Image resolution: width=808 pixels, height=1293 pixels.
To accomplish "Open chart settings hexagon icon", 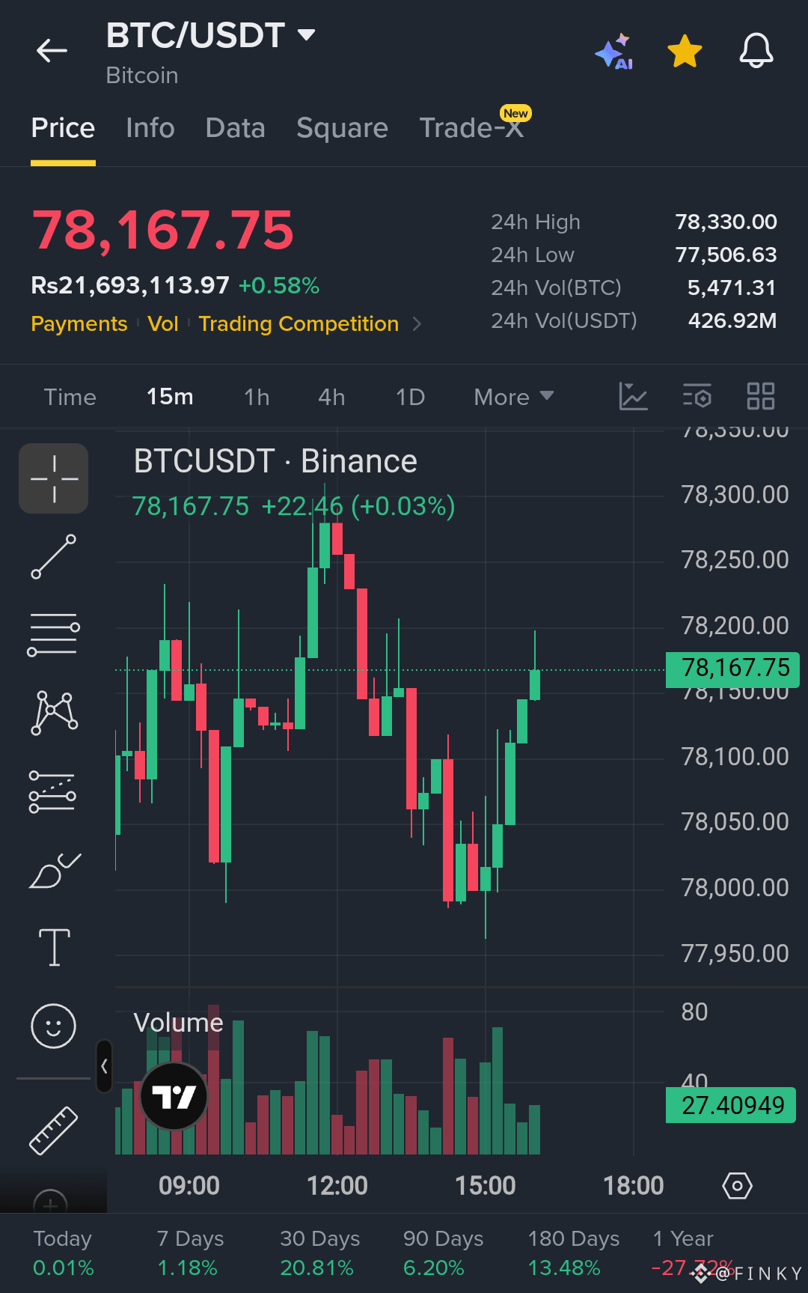I will pyautogui.click(x=737, y=1186).
